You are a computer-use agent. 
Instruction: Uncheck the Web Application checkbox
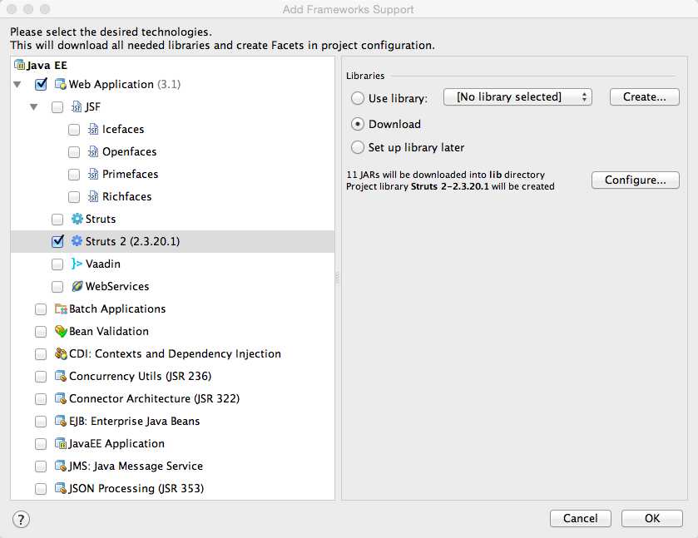(x=41, y=84)
